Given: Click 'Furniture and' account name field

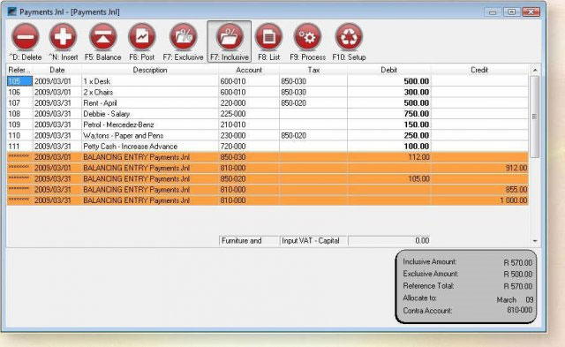Looking at the screenshot, I should coord(249,241).
